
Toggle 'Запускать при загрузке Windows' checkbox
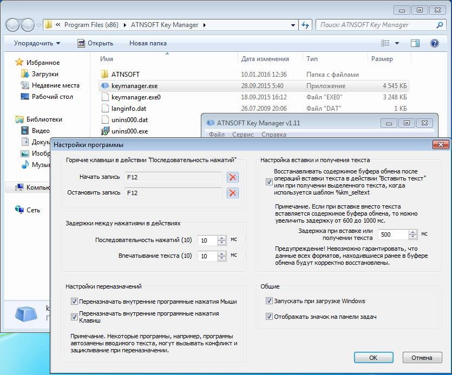[x=269, y=301]
